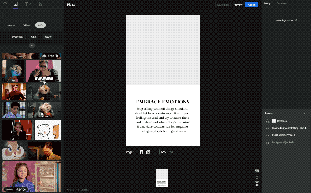The width and height of the screenshot is (311, 193).
Task: Collapse the Layers panel
Action: pos(305,113)
